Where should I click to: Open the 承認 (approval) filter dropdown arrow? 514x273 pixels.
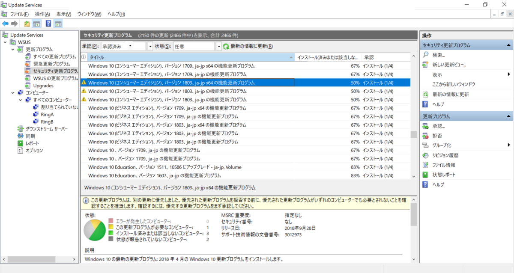tap(150, 46)
